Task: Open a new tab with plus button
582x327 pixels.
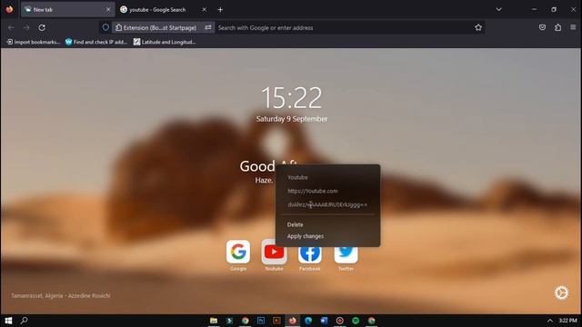Action: point(220,10)
